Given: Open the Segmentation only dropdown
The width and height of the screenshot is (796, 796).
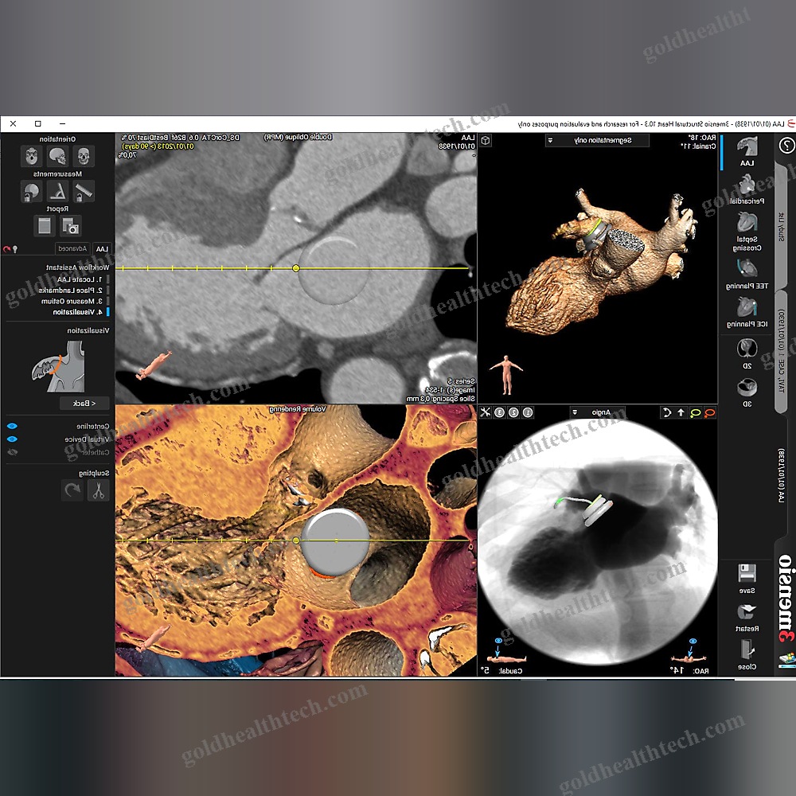Looking at the screenshot, I should pos(597,140).
